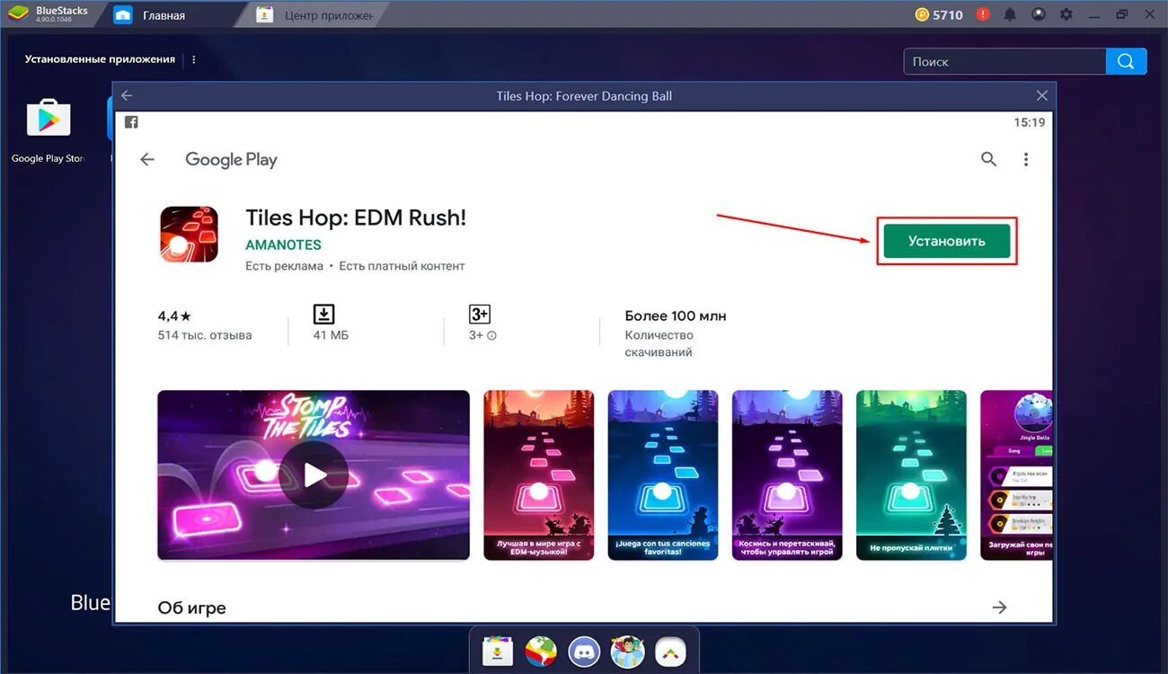1168x674 pixels.
Task: Open the age rating info icon next to 3+
Action: tap(491, 336)
